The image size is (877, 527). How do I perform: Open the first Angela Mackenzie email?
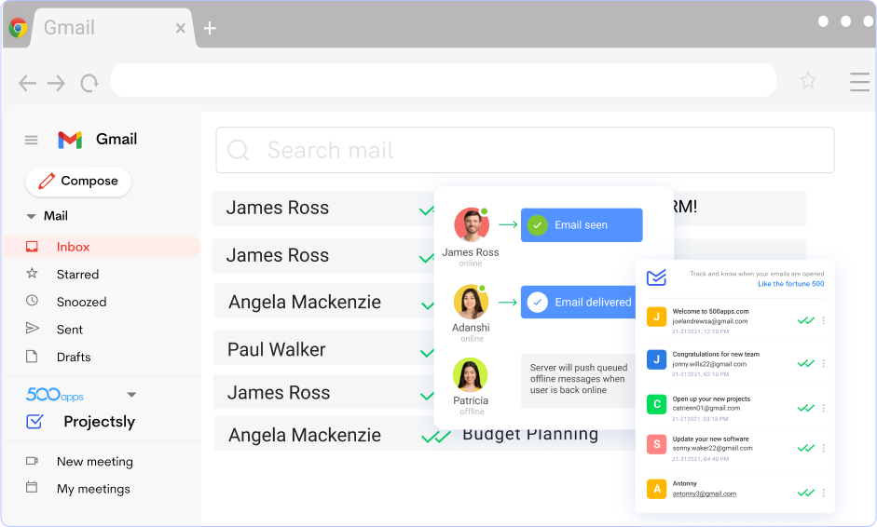coord(324,301)
